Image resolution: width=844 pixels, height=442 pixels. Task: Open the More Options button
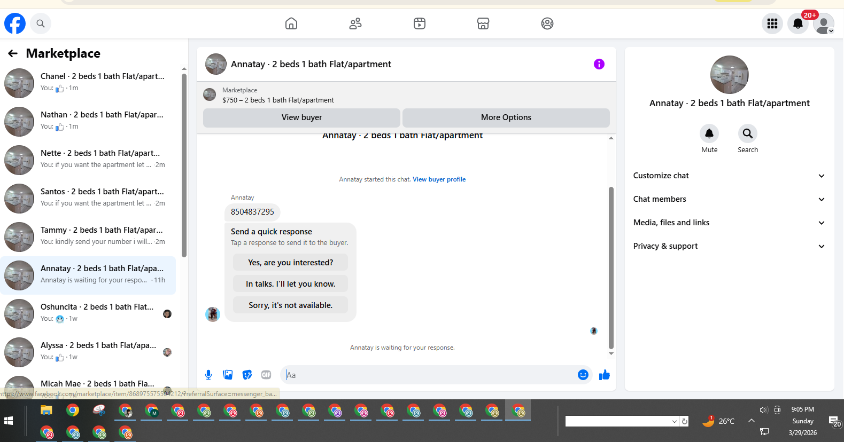(506, 117)
